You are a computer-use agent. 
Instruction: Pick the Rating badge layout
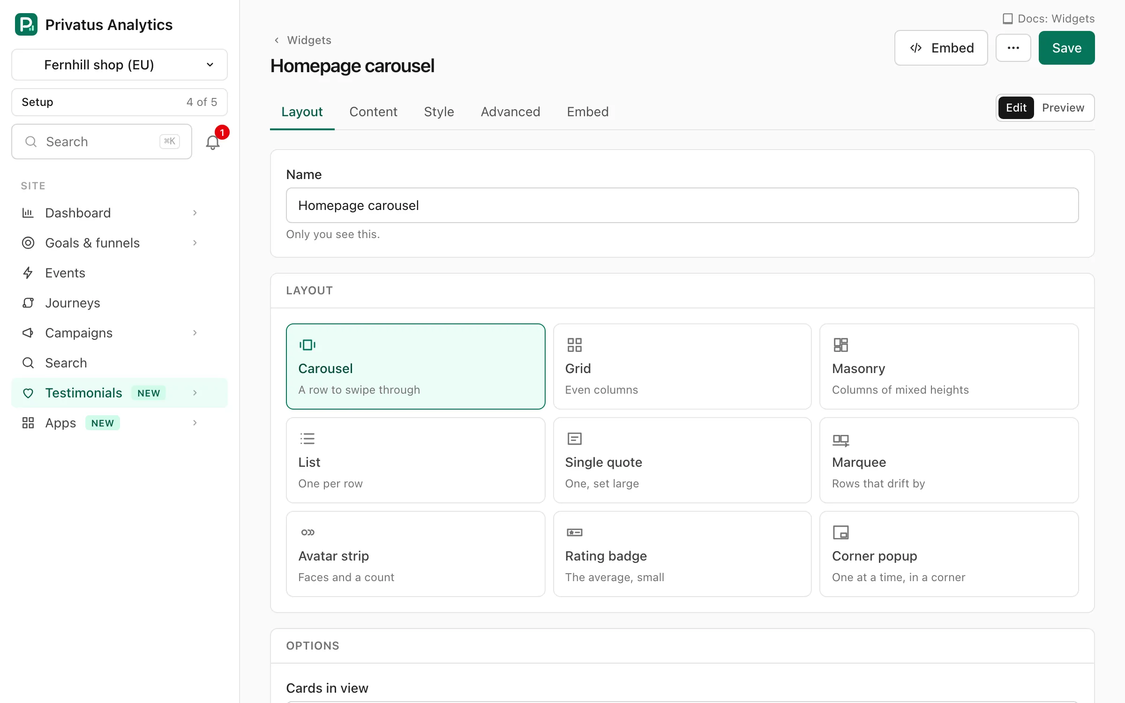[x=682, y=554]
